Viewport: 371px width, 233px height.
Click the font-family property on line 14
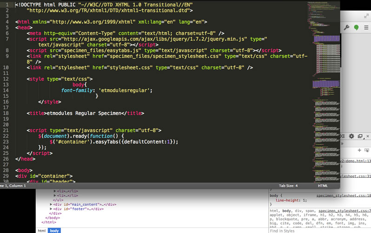tap(77, 90)
